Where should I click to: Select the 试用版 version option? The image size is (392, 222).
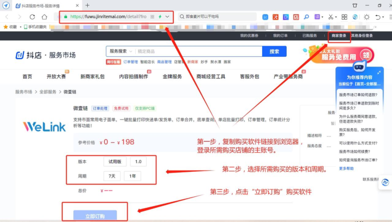tap(114, 161)
